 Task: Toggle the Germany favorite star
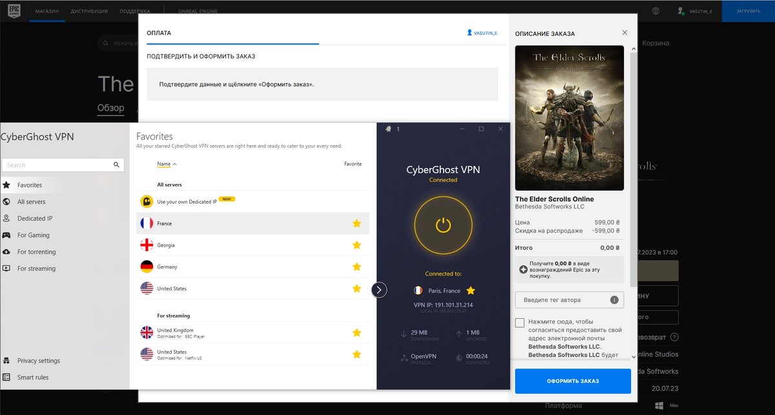pyautogui.click(x=356, y=267)
